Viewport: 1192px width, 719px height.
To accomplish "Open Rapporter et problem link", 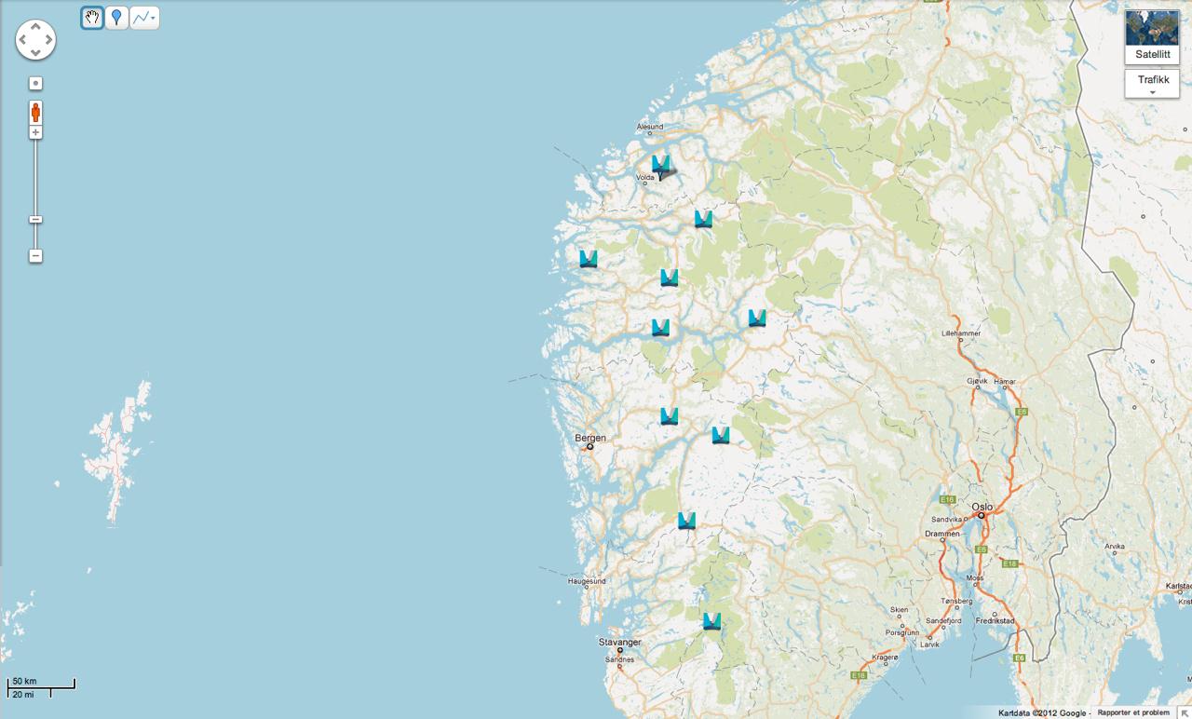I will point(1133,712).
